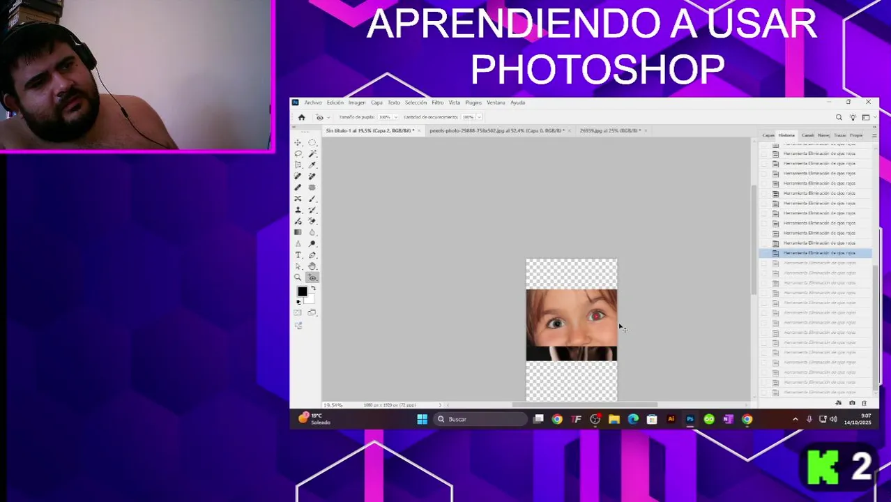Viewport: 891px width, 502px height.
Task: Open the Filtro menu
Action: (x=438, y=102)
